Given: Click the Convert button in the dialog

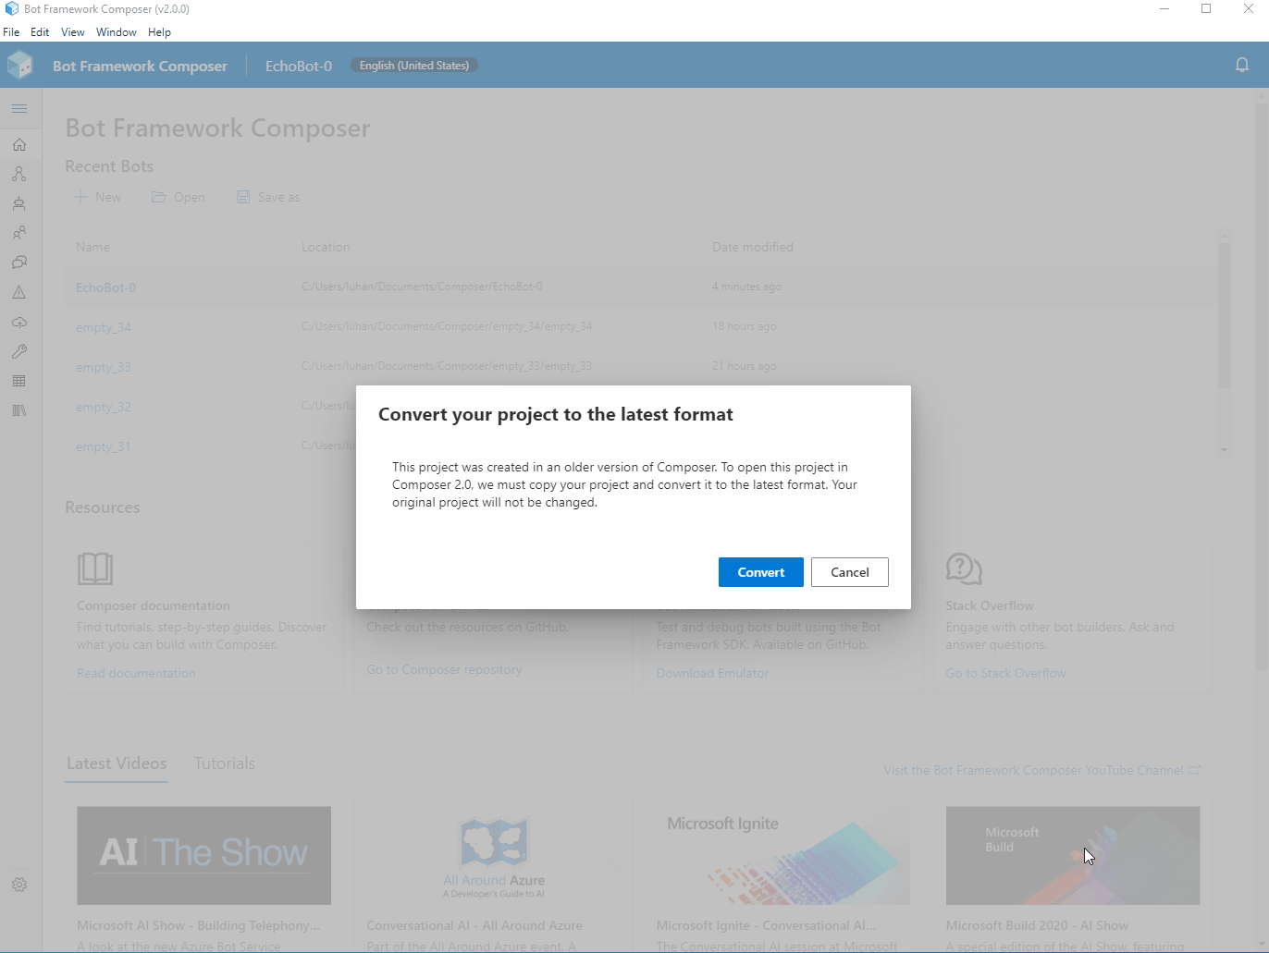Looking at the screenshot, I should (x=760, y=572).
